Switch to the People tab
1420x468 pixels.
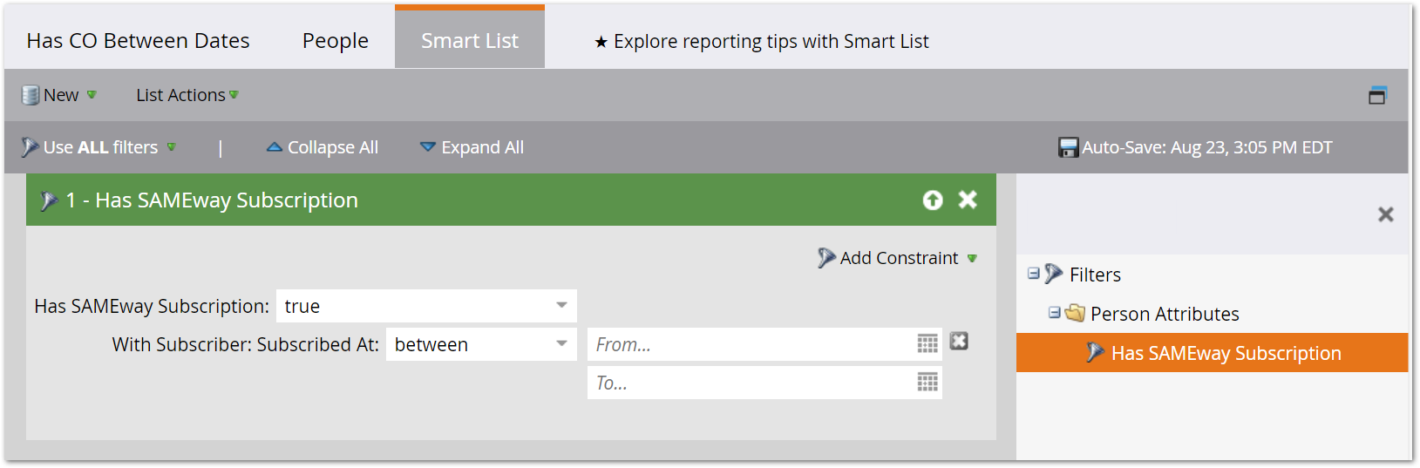tap(336, 40)
